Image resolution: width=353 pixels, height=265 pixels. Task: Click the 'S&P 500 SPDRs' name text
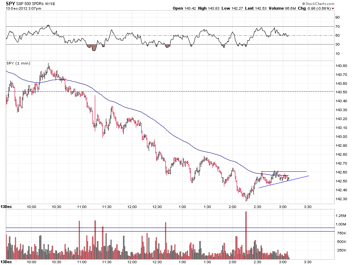tap(30, 4)
